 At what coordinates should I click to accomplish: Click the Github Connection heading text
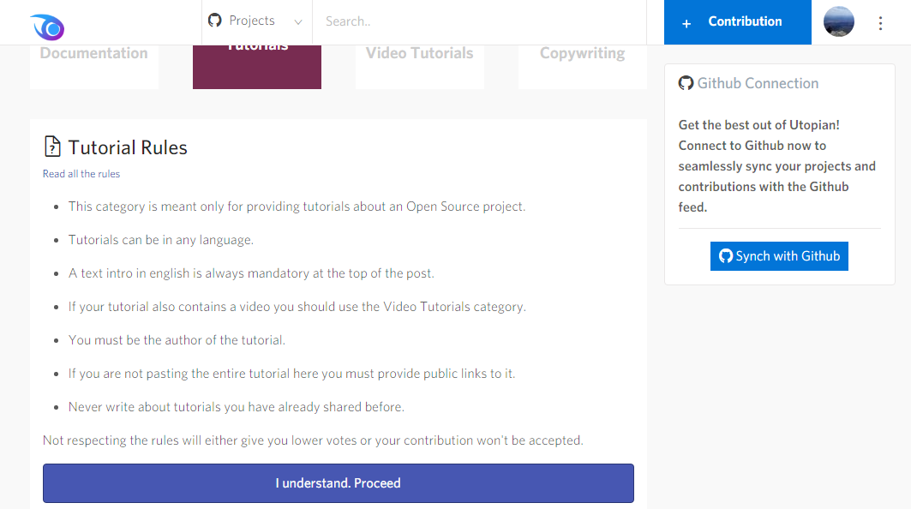[758, 83]
